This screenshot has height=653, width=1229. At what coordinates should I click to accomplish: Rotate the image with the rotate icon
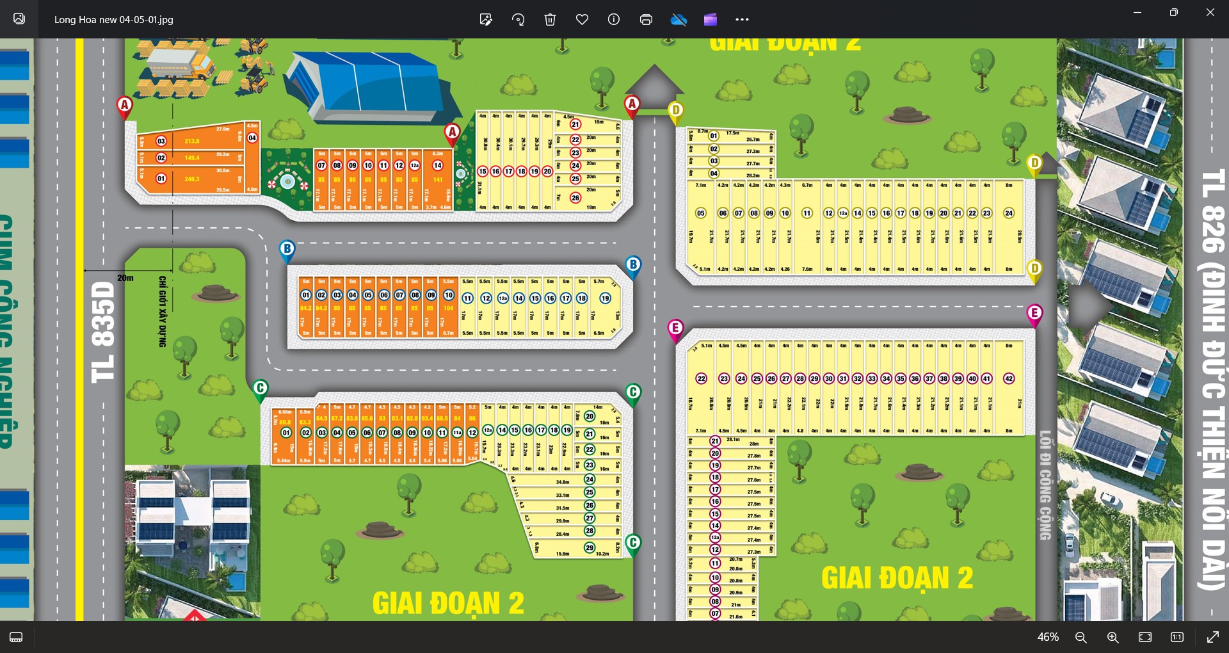pos(518,19)
